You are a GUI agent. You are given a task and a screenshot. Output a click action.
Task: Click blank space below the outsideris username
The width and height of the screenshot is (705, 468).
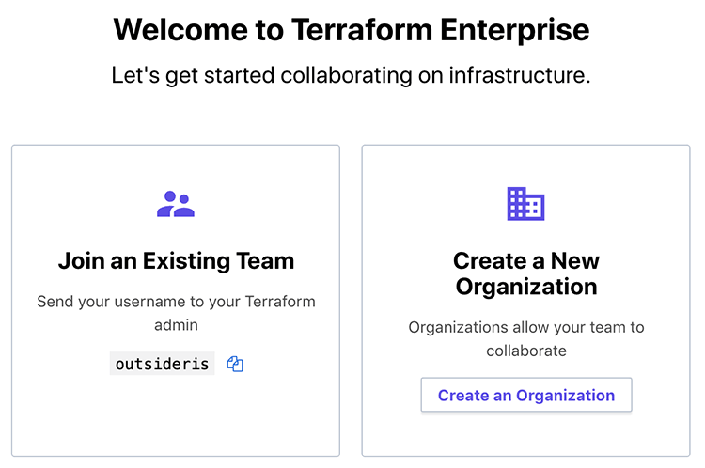click(x=176, y=413)
